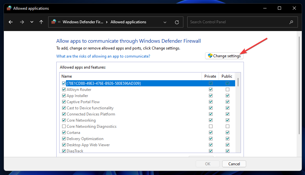This screenshot has height=175, width=305.
Task: Select Connected Devices Platform row
Action: (x=147, y=114)
